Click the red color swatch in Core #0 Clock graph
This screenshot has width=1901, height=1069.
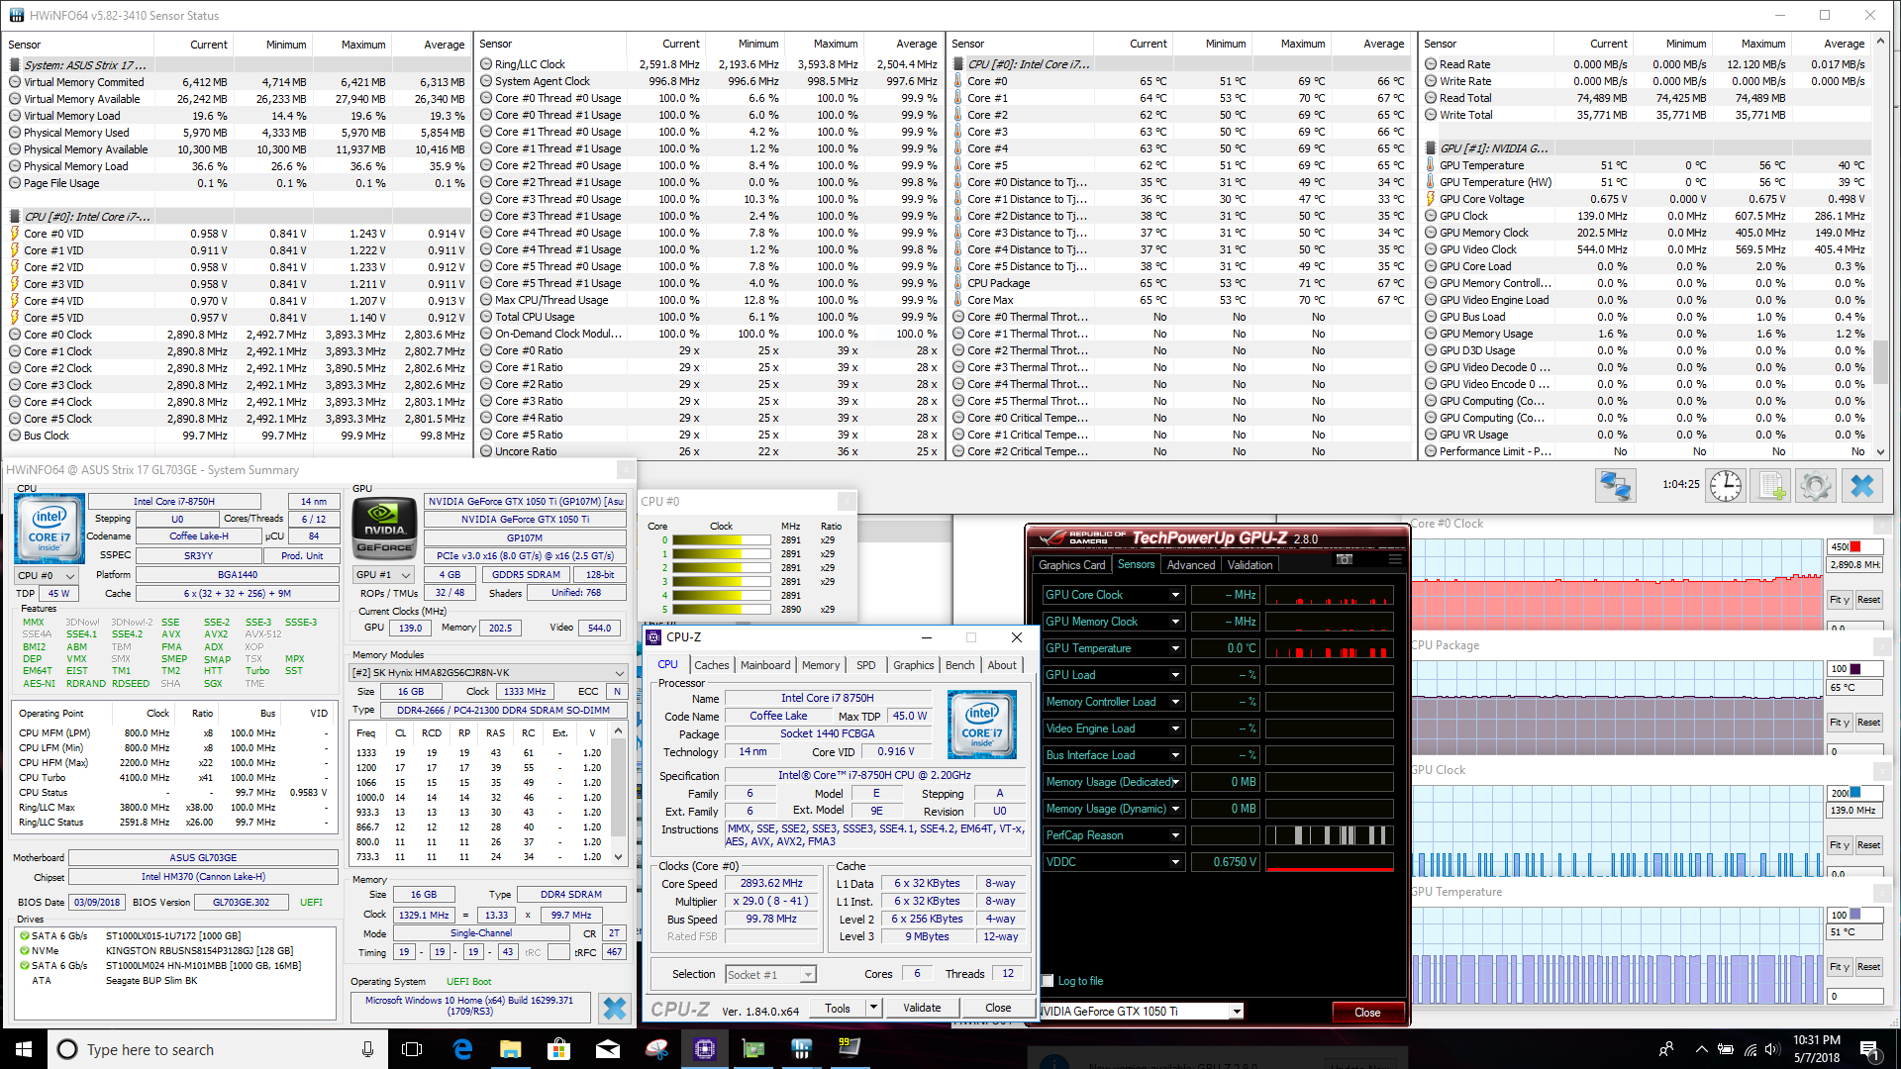[x=1855, y=546]
